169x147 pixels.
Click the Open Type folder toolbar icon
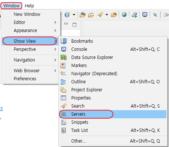[83, 15]
